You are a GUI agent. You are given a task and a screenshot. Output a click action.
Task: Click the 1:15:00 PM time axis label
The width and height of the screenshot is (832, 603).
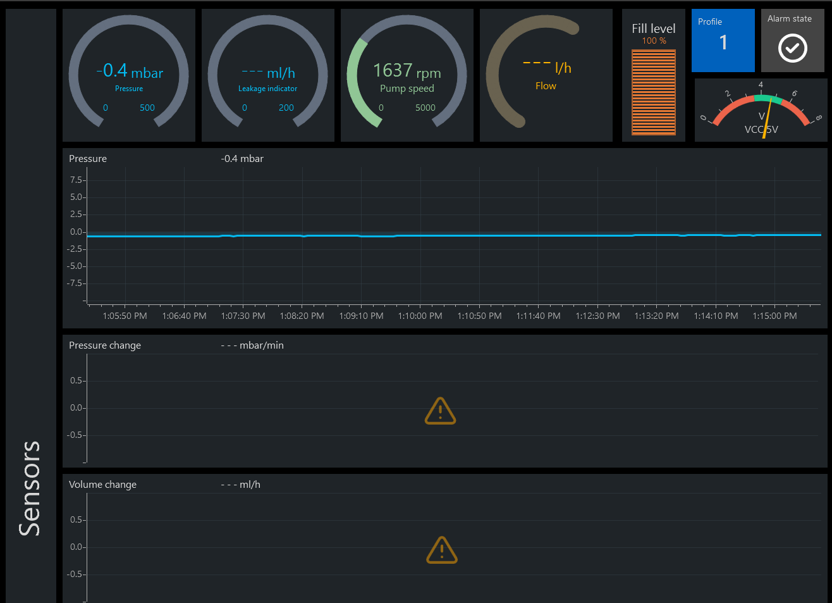point(774,316)
